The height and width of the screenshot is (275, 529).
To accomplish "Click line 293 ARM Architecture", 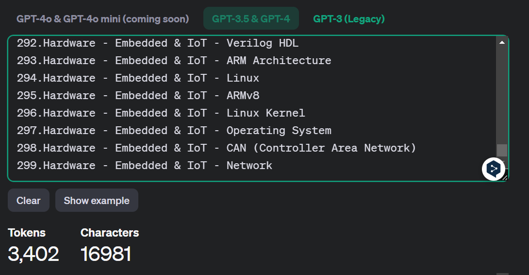I will point(174,60).
